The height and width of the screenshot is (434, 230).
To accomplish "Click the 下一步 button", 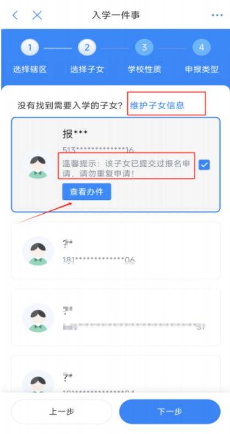I will point(169,411).
